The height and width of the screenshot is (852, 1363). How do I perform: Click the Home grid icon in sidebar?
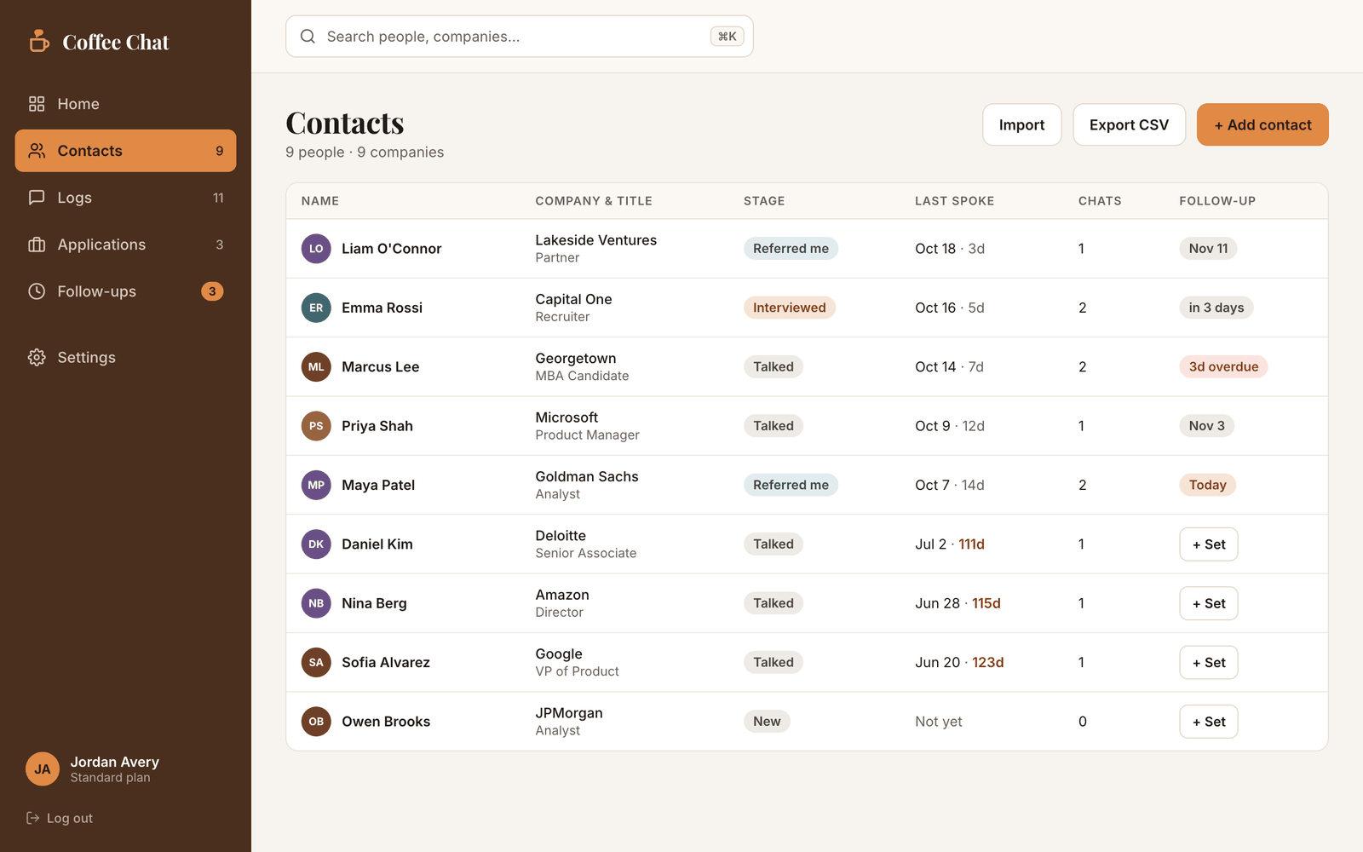click(x=37, y=104)
